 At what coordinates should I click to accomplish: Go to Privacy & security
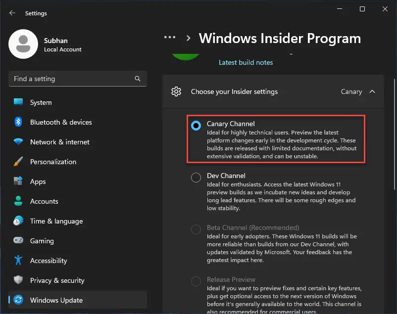pyautogui.click(x=78, y=280)
